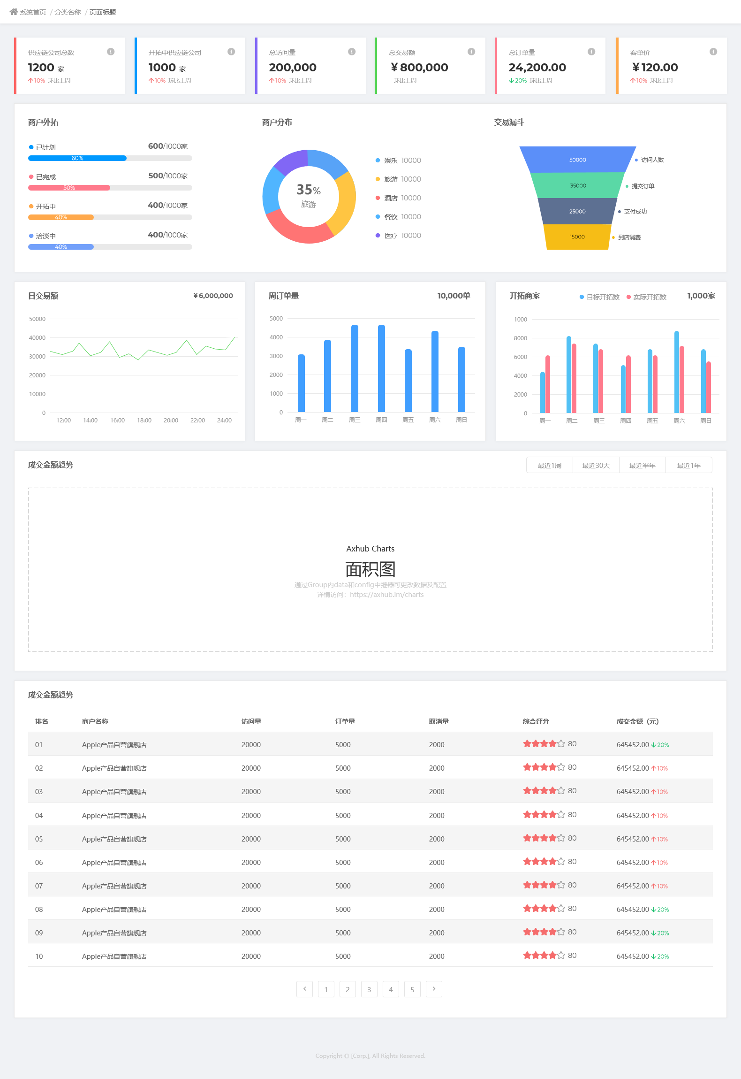741x1079 pixels.
Task: Click info icon on 供应链公司总数 card
Action: pos(111,52)
